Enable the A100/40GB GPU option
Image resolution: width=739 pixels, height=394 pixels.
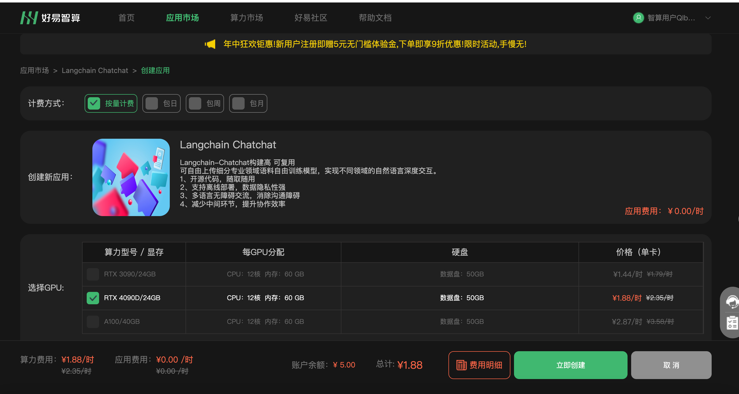coord(93,322)
